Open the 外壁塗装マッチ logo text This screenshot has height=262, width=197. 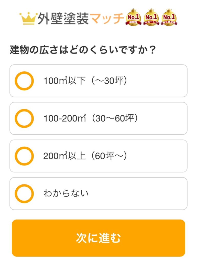pos(81,18)
